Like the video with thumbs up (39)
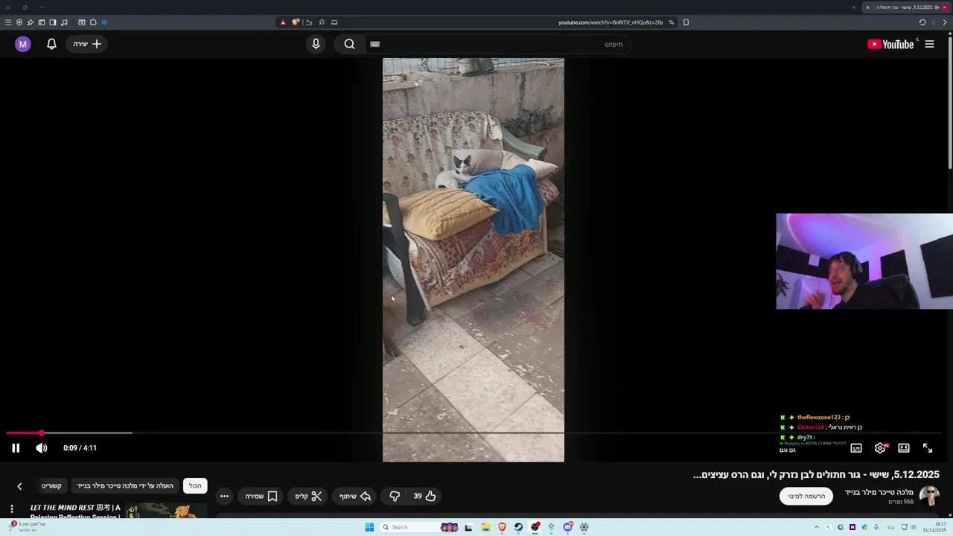 point(424,496)
